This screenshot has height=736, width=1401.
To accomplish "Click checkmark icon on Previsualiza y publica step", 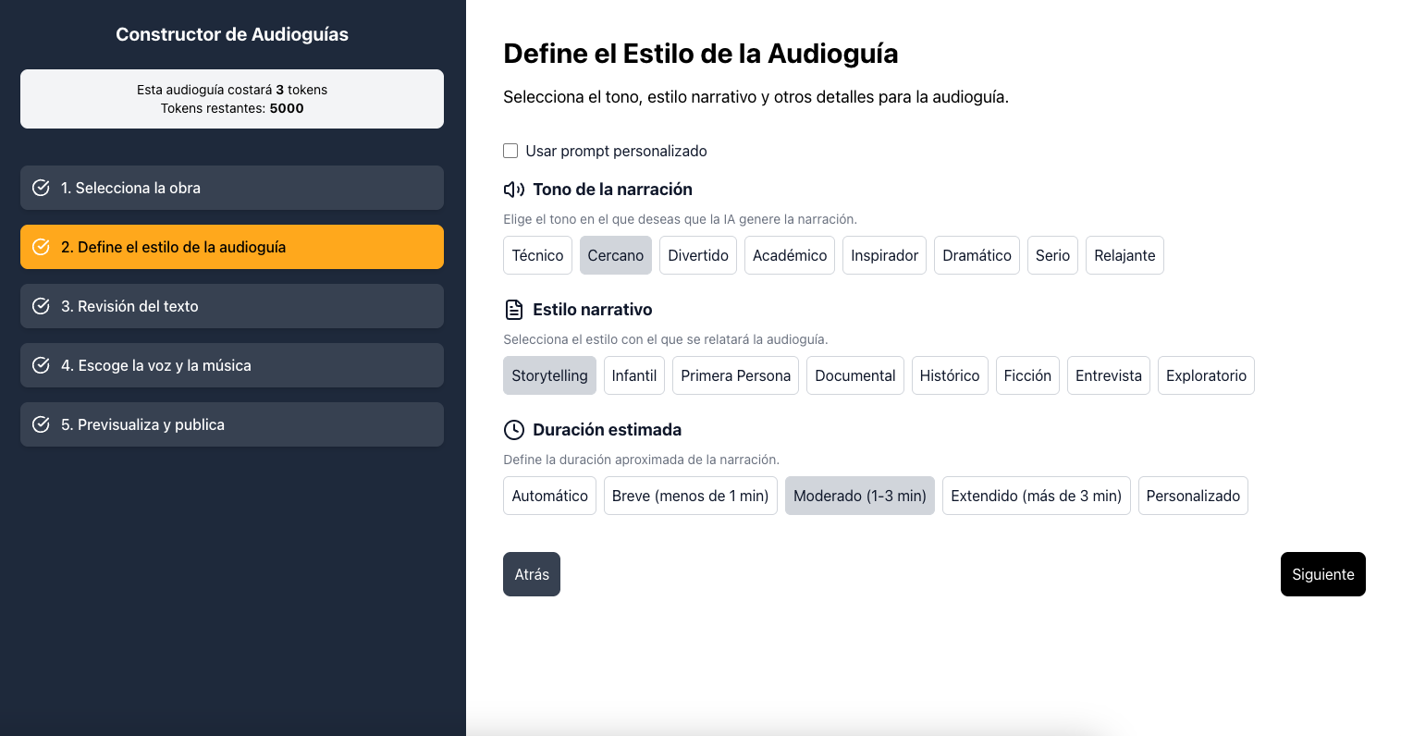I will tap(41, 424).
